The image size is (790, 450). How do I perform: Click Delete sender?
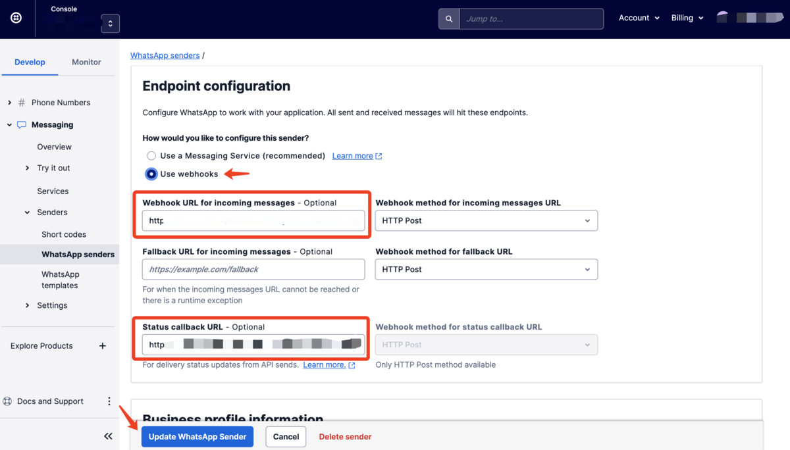coord(345,437)
